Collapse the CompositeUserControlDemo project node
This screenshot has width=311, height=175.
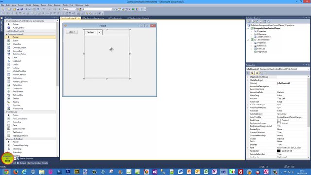(x=248, y=28)
